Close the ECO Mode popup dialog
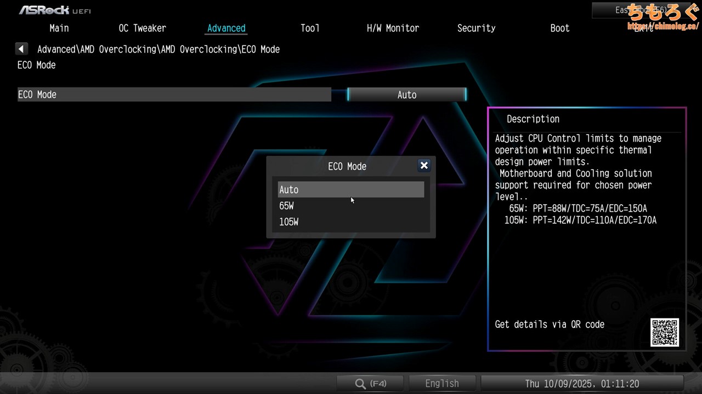The height and width of the screenshot is (394, 702). 423,166
